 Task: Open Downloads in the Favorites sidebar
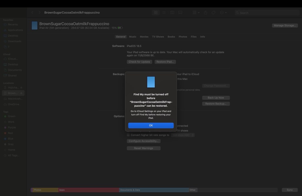(14, 41)
